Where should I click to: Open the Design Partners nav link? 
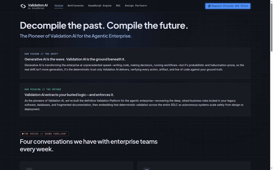point(136,6)
